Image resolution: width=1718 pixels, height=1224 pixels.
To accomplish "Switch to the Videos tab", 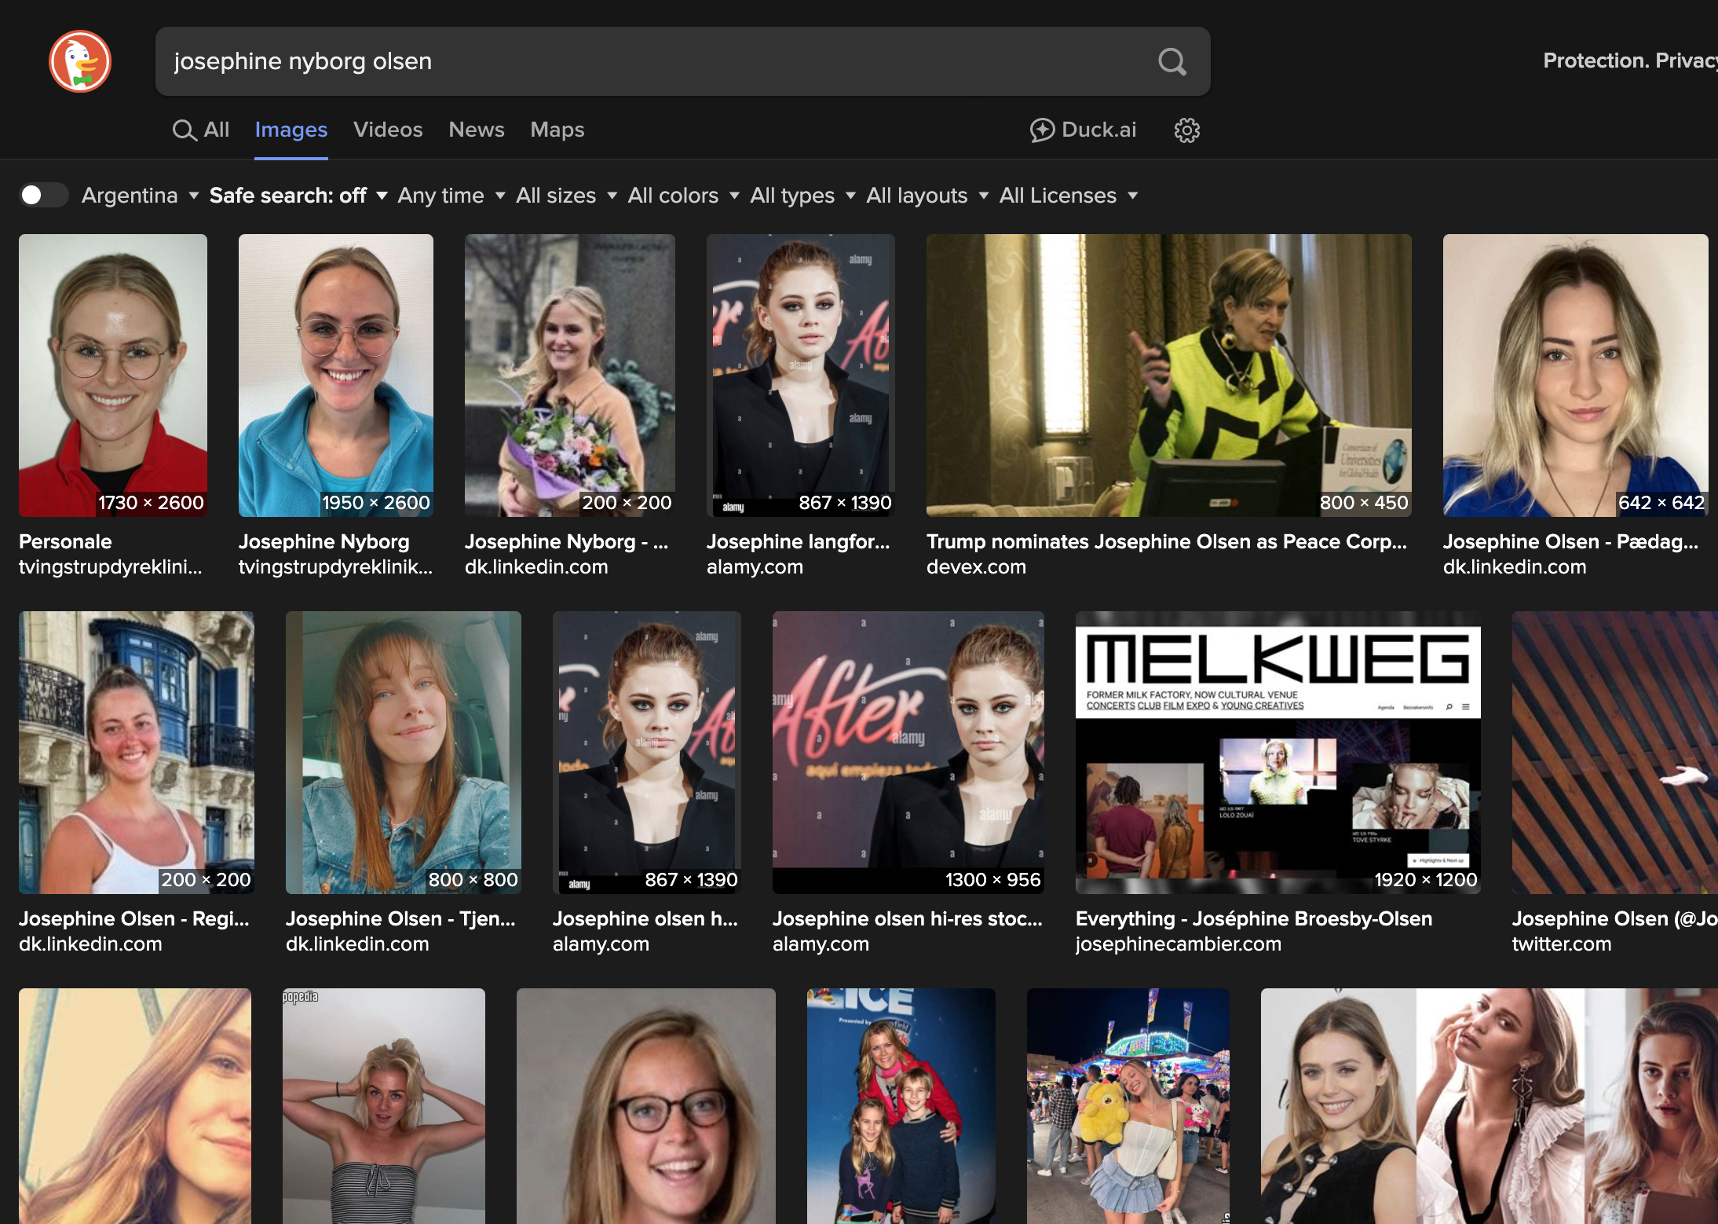I will coord(388,130).
